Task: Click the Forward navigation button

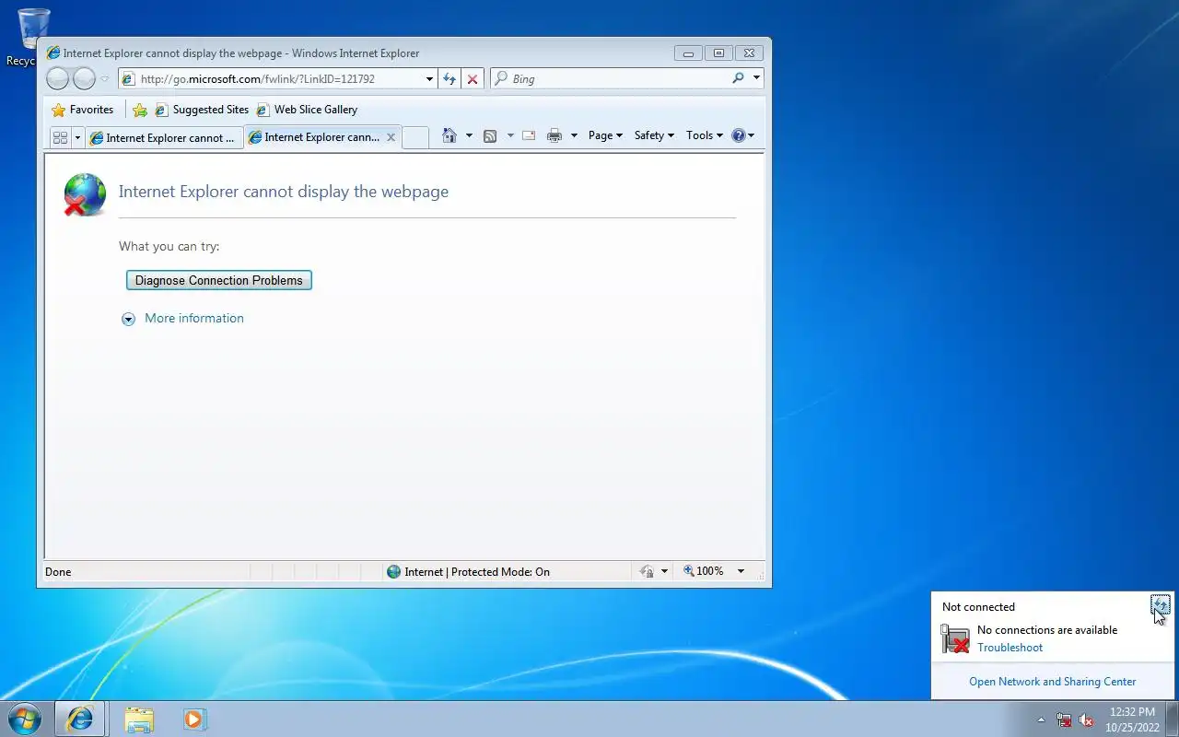Action: [84, 79]
